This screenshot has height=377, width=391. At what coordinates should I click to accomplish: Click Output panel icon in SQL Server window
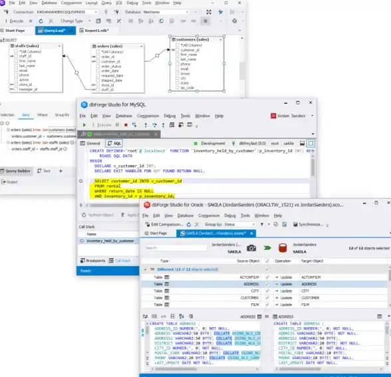(3, 182)
